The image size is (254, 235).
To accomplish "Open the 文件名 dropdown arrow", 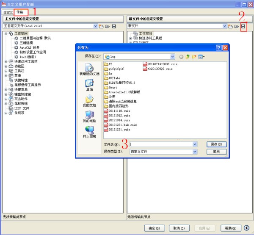I will pos(195,144).
